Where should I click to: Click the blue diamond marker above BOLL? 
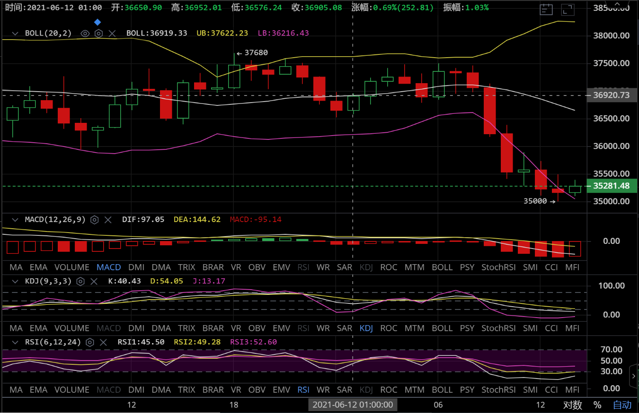pyautogui.click(x=98, y=22)
